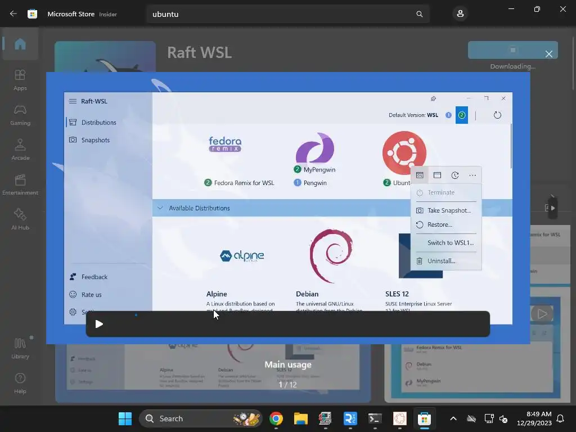Viewport: 576px width, 432px height.
Task: Open the AI Hub section
Action: (x=20, y=220)
